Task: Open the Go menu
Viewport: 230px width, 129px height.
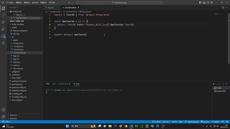Action: tap(43, 3)
